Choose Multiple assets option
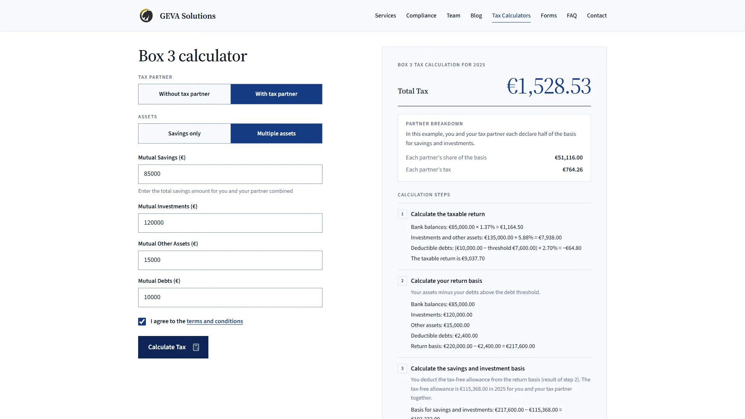 pyautogui.click(x=276, y=133)
